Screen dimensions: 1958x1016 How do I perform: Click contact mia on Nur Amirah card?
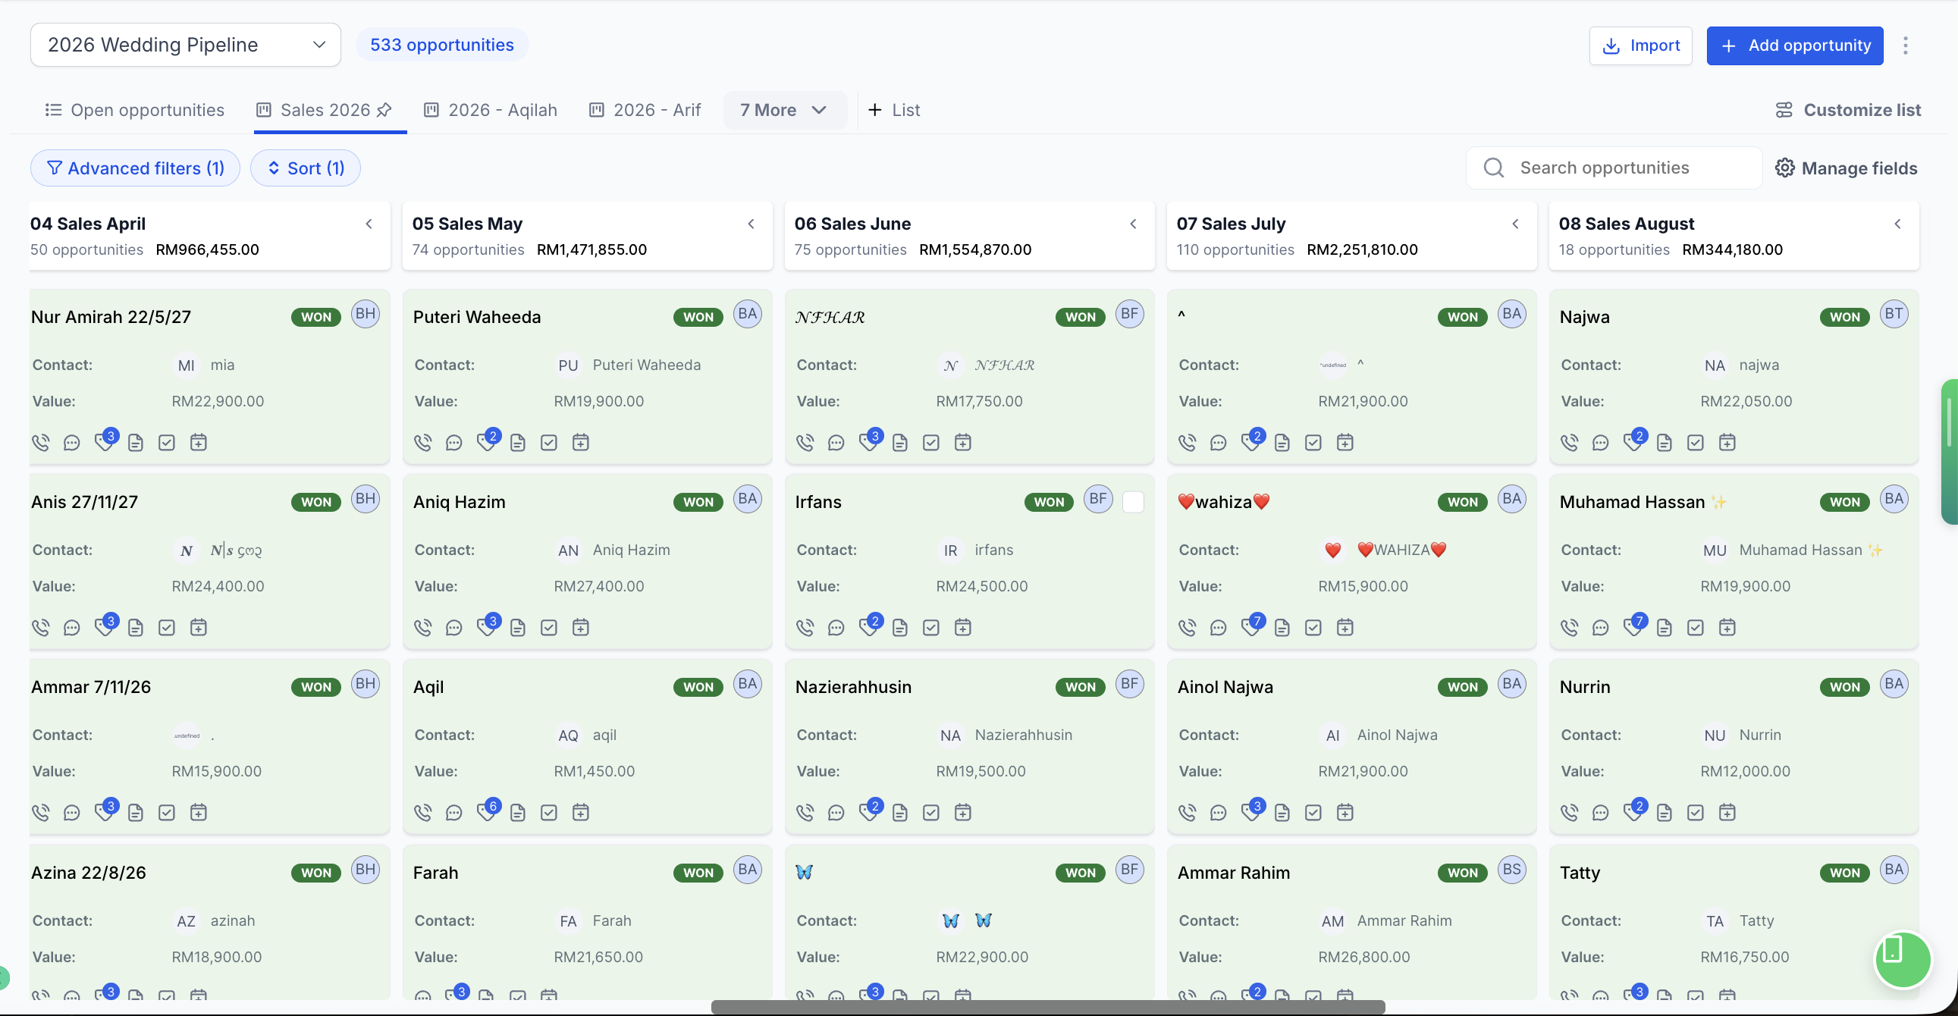[x=222, y=365]
